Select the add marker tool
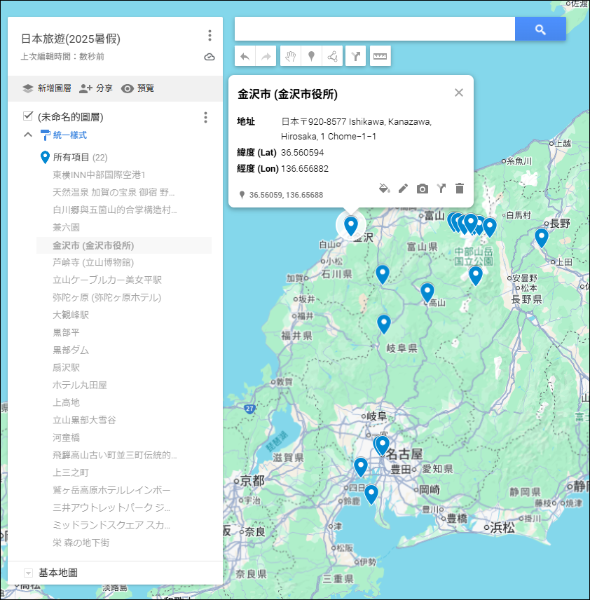This screenshot has height=600, width=590. click(x=310, y=56)
